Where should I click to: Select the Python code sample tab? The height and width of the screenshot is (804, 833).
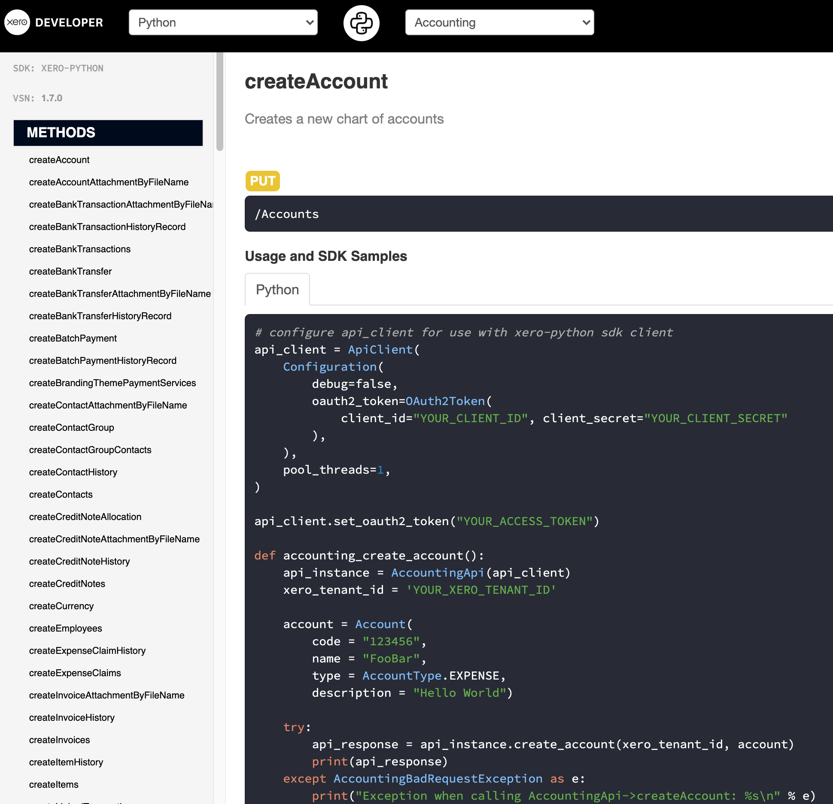point(277,290)
